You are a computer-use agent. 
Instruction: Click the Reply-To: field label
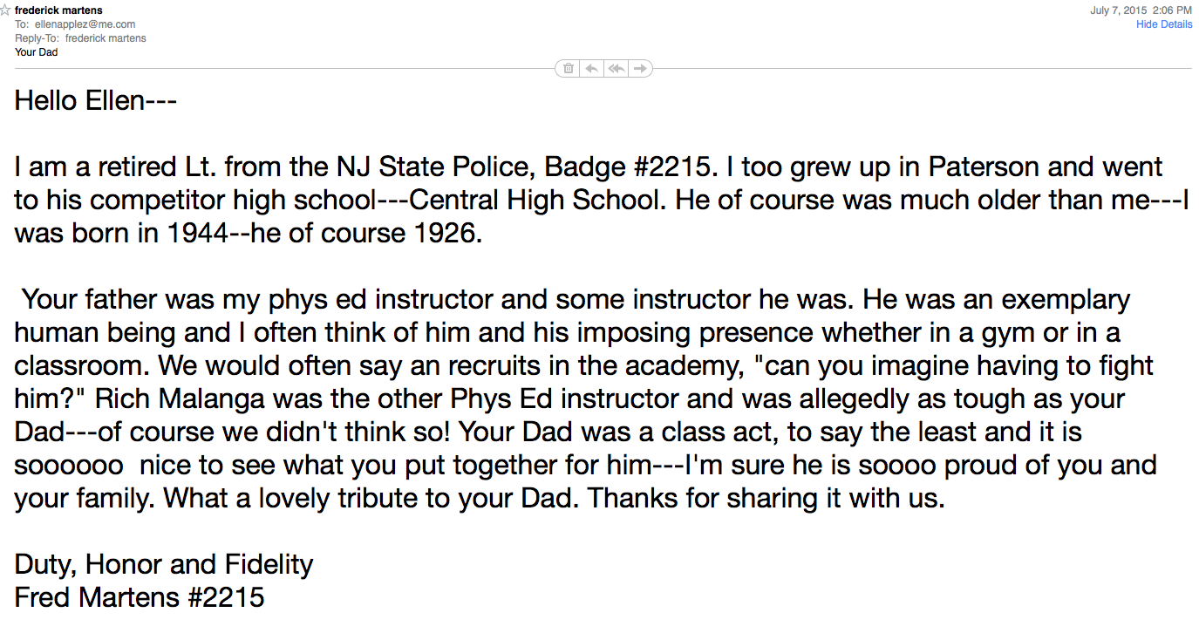tap(37, 38)
